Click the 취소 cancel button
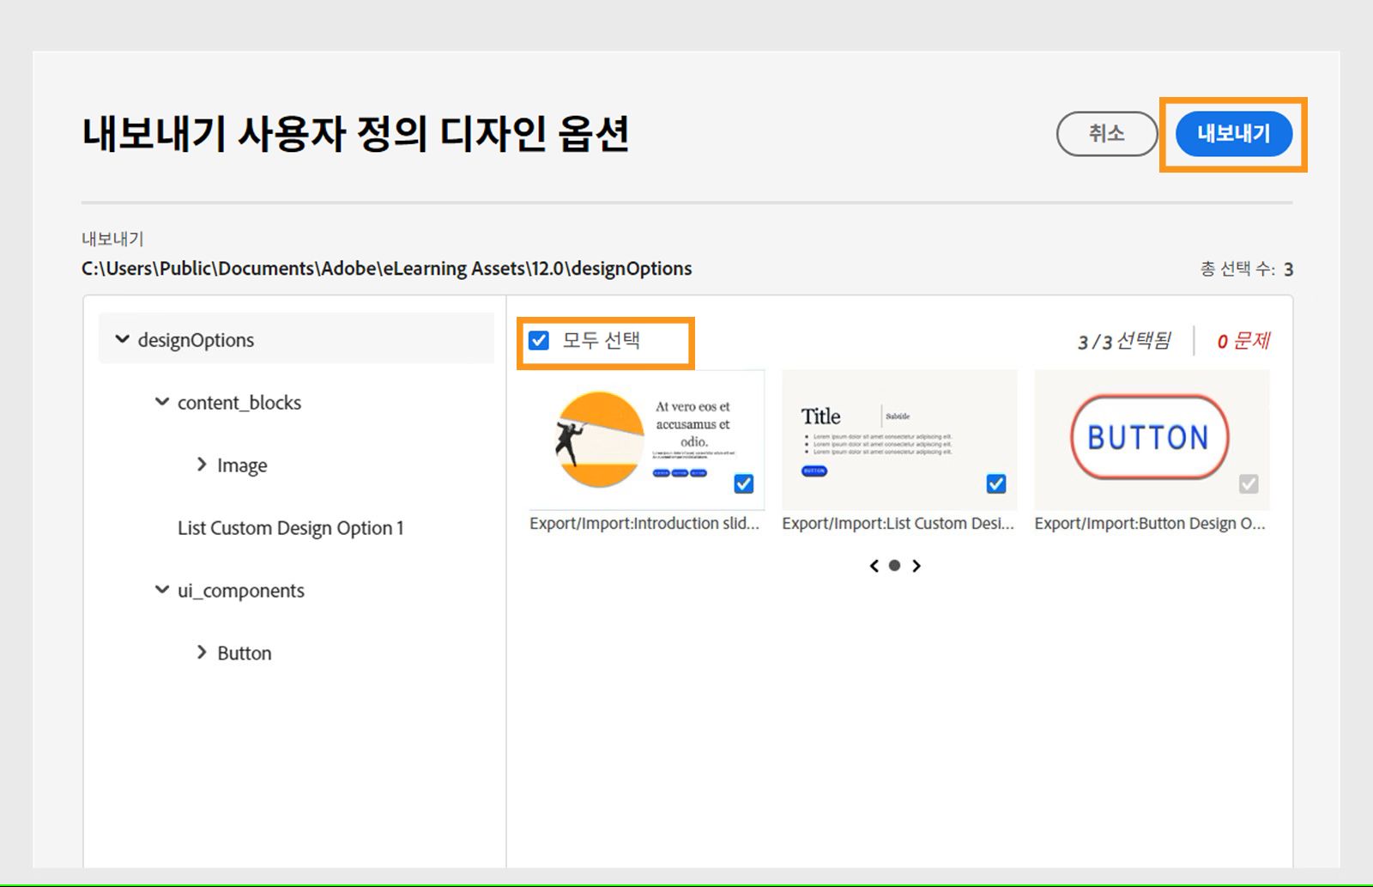Viewport: 1373px width, 887px height. (1107, 134)
